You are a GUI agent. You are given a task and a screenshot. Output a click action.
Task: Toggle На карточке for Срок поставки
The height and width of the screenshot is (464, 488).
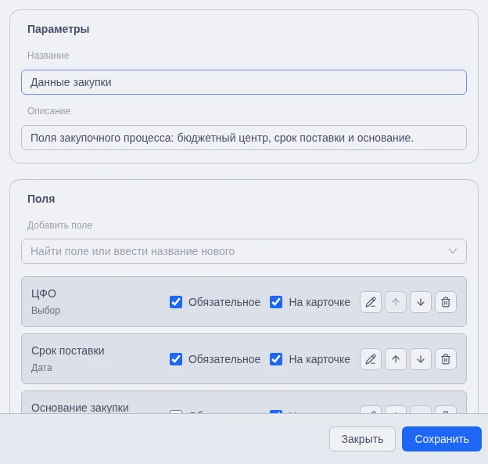pos(276,359)
